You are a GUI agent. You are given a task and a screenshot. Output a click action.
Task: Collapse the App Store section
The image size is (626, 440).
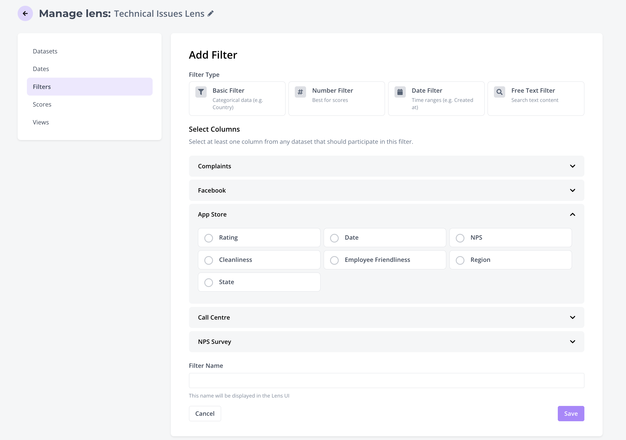[x=572, y=215]
